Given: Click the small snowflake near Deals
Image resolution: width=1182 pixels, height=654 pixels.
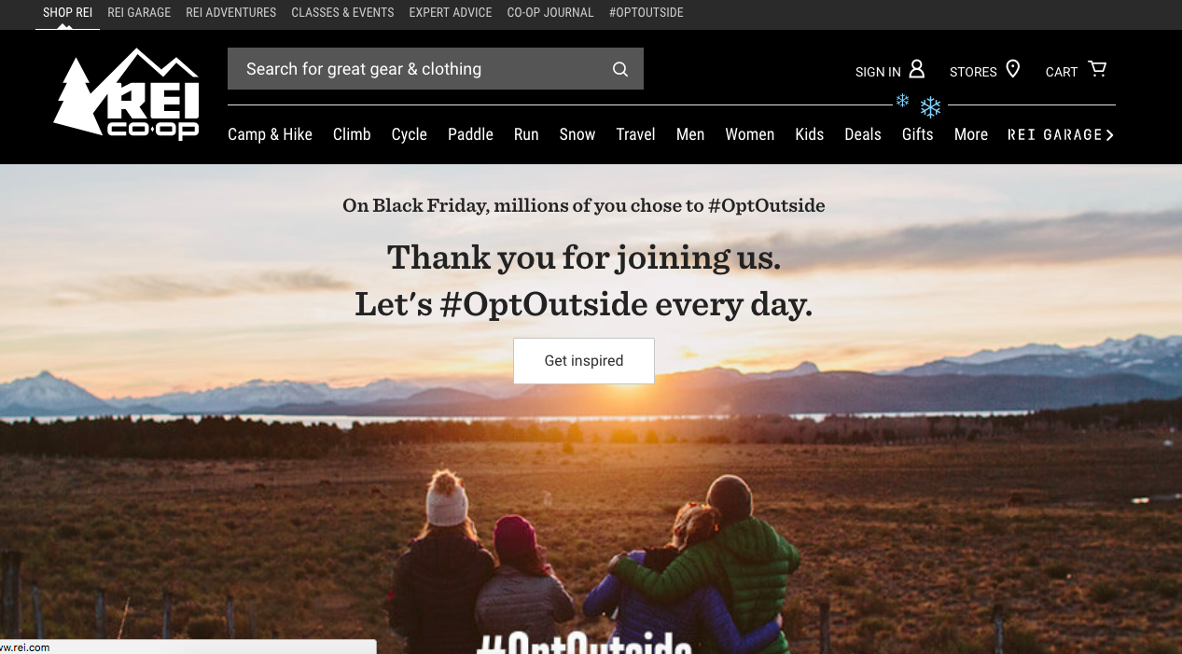Looking at the screenshot, I should tap(902, 100).
